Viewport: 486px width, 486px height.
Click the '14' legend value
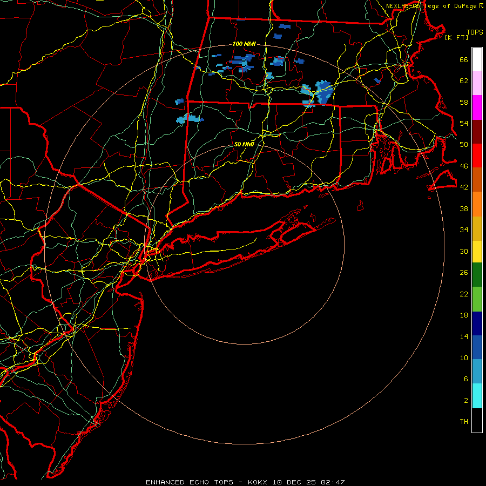464,336
